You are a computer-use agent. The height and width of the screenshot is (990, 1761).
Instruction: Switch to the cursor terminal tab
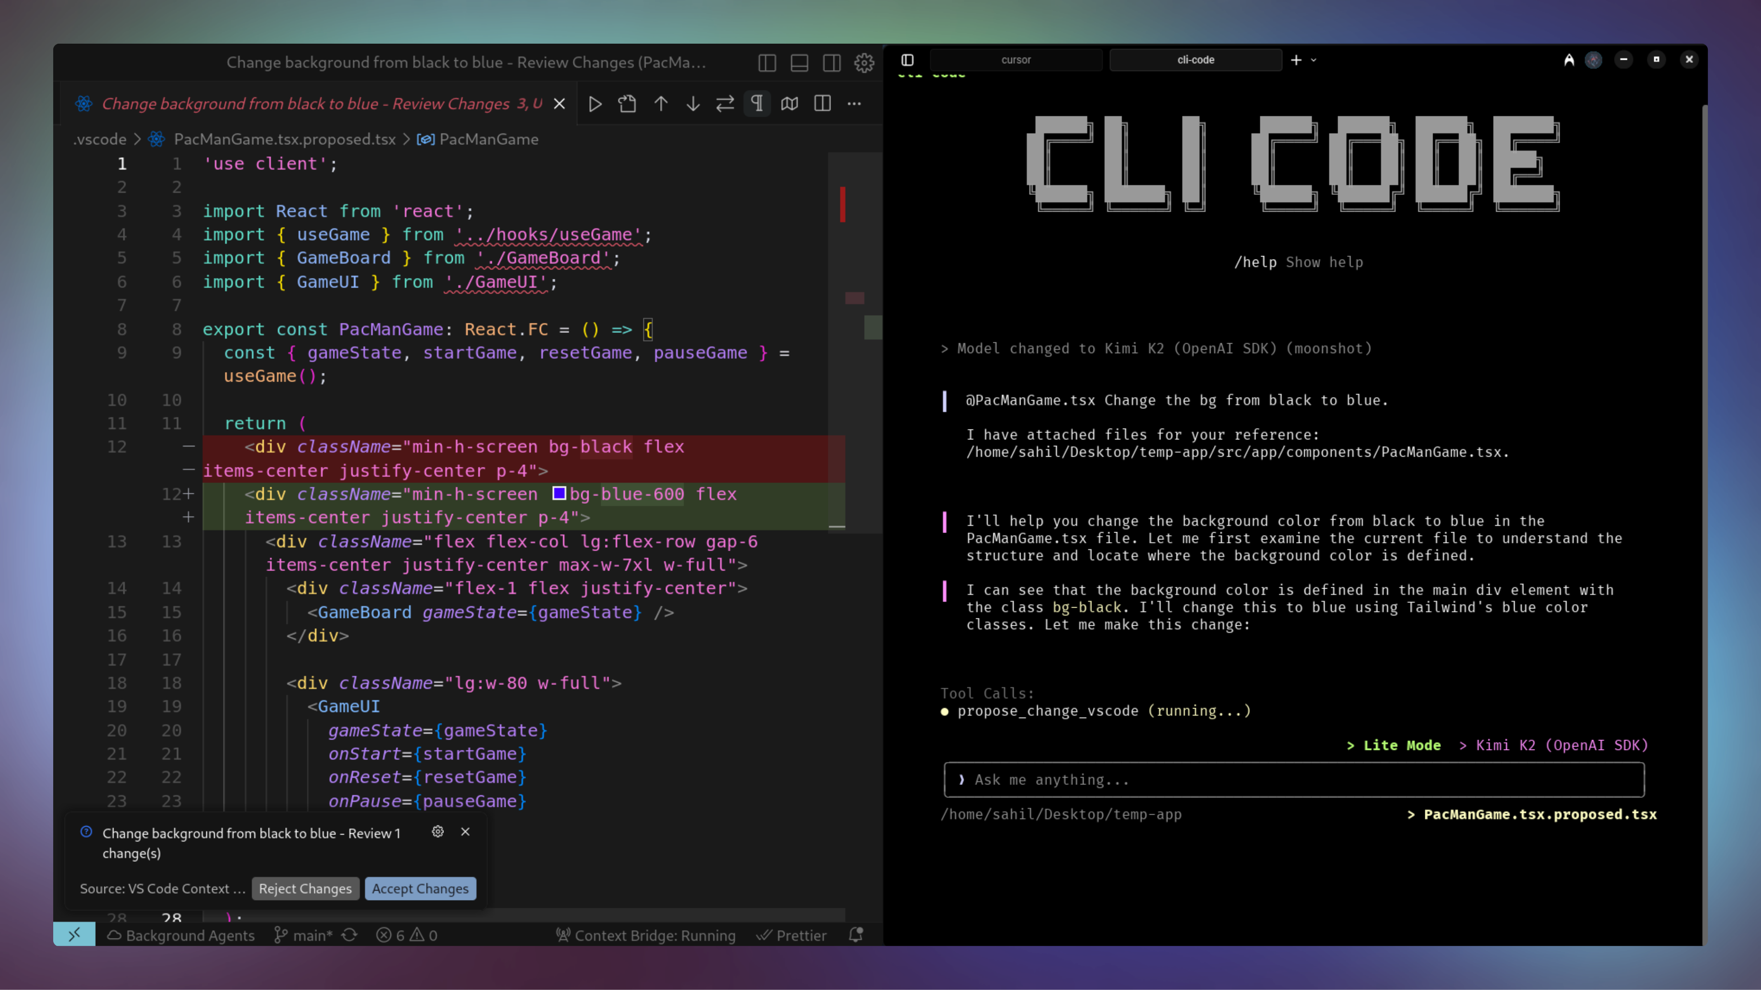point(1016,59)
